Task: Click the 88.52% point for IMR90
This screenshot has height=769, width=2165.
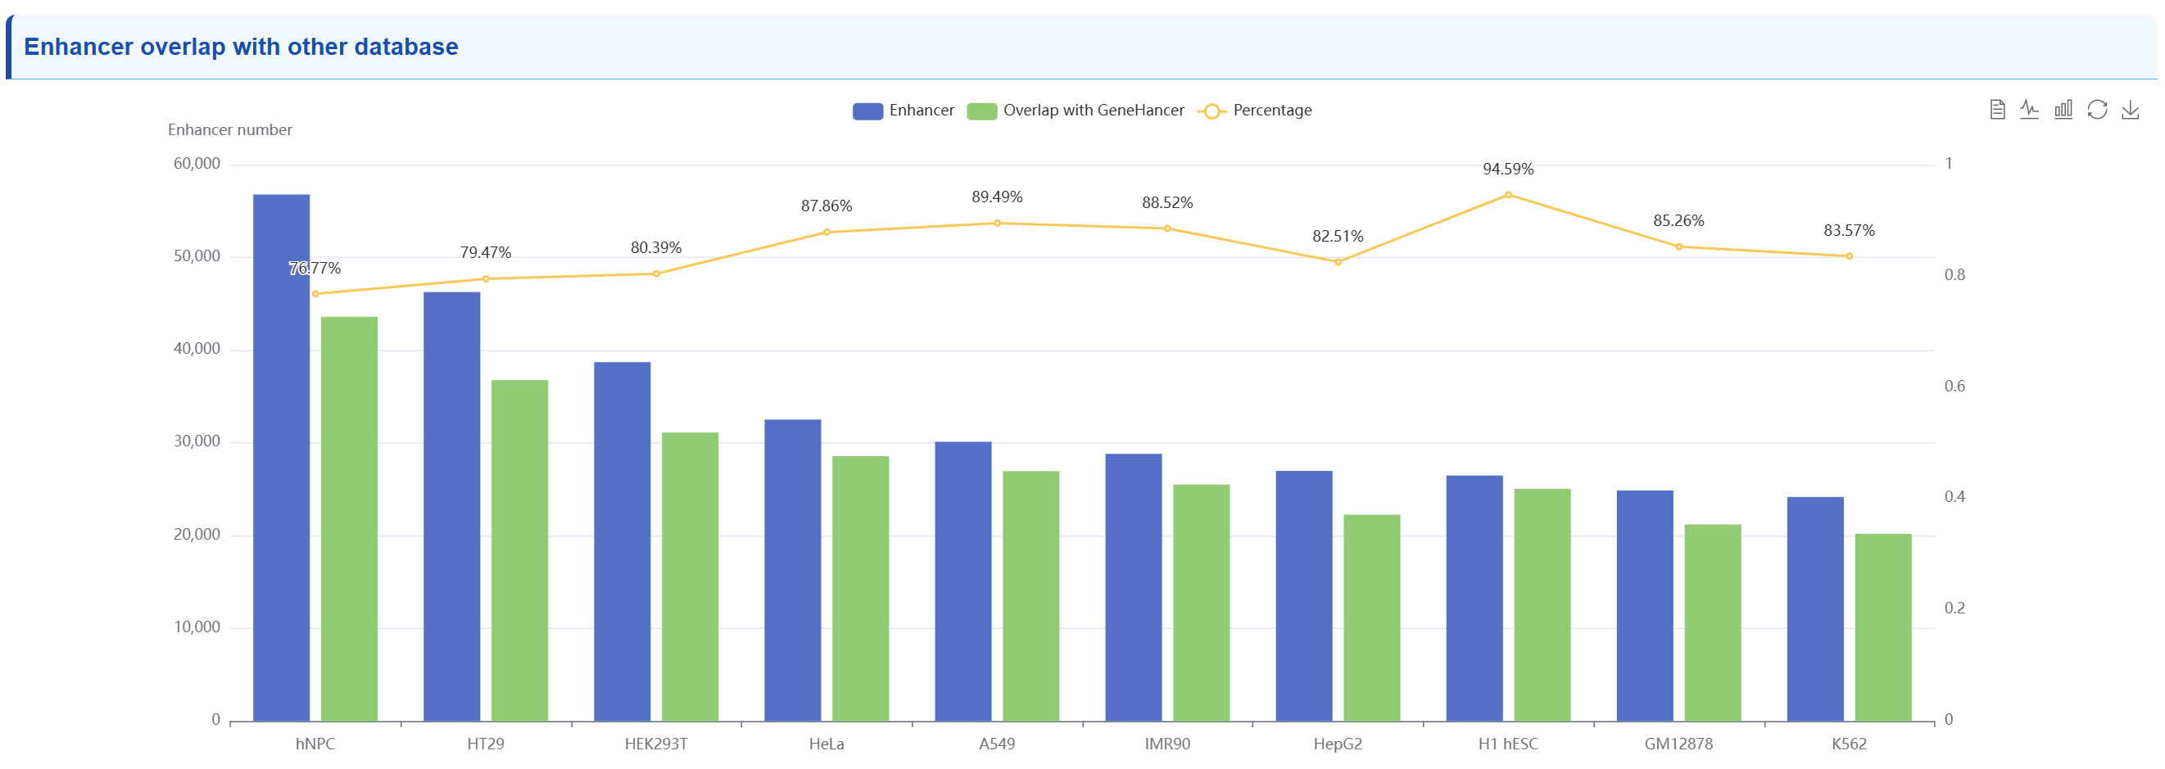Action: pos(1167,228)
